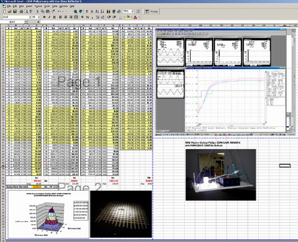The image size is (298, 242).
Task: Click the Increase Decimal icon
Action: pyautogui.click(x=98, y=17)
